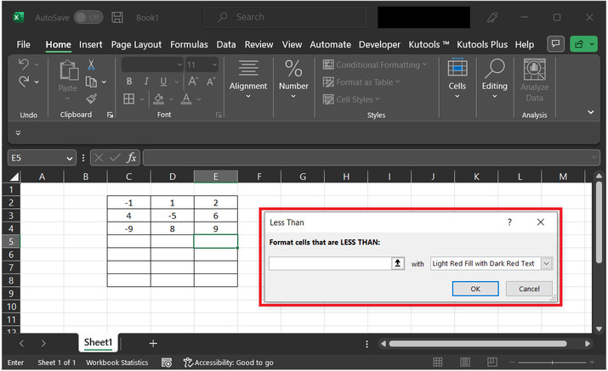Open the Data tab
The height and width of the screenshot is (371, 608).
[226, 44]
